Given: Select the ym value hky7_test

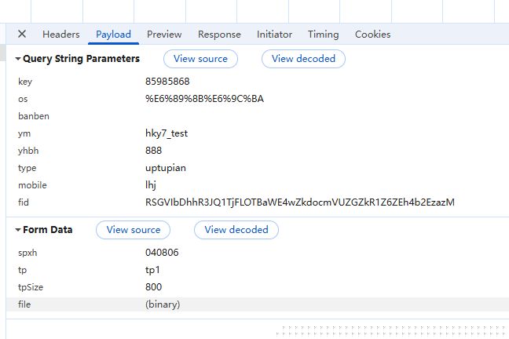Looking at the screenshot, I should tap(167, 133).
